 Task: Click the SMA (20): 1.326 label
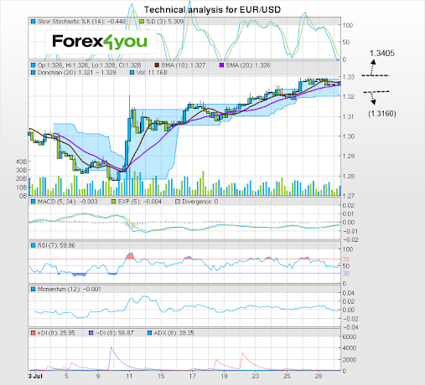248,65
